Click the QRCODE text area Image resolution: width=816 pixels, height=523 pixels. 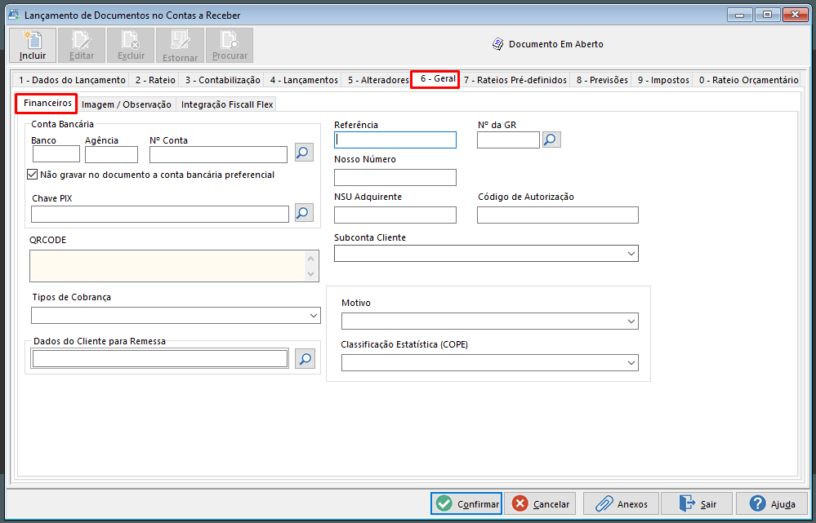(167, 266)
